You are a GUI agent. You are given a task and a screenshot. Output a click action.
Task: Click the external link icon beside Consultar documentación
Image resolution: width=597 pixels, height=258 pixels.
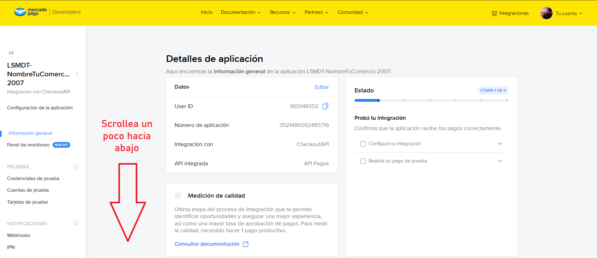pos(246,244)
